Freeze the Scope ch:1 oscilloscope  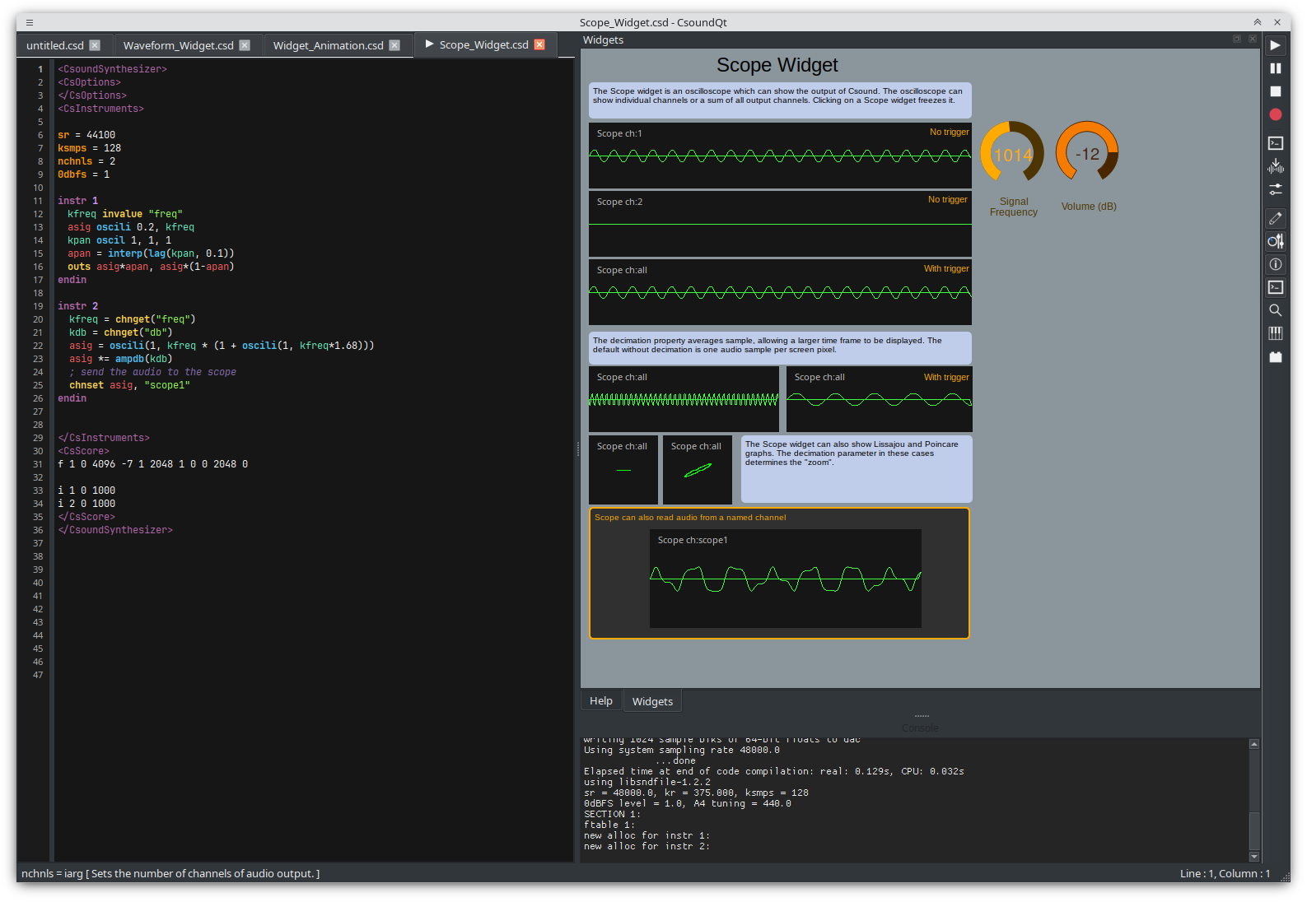pos(780,156)
